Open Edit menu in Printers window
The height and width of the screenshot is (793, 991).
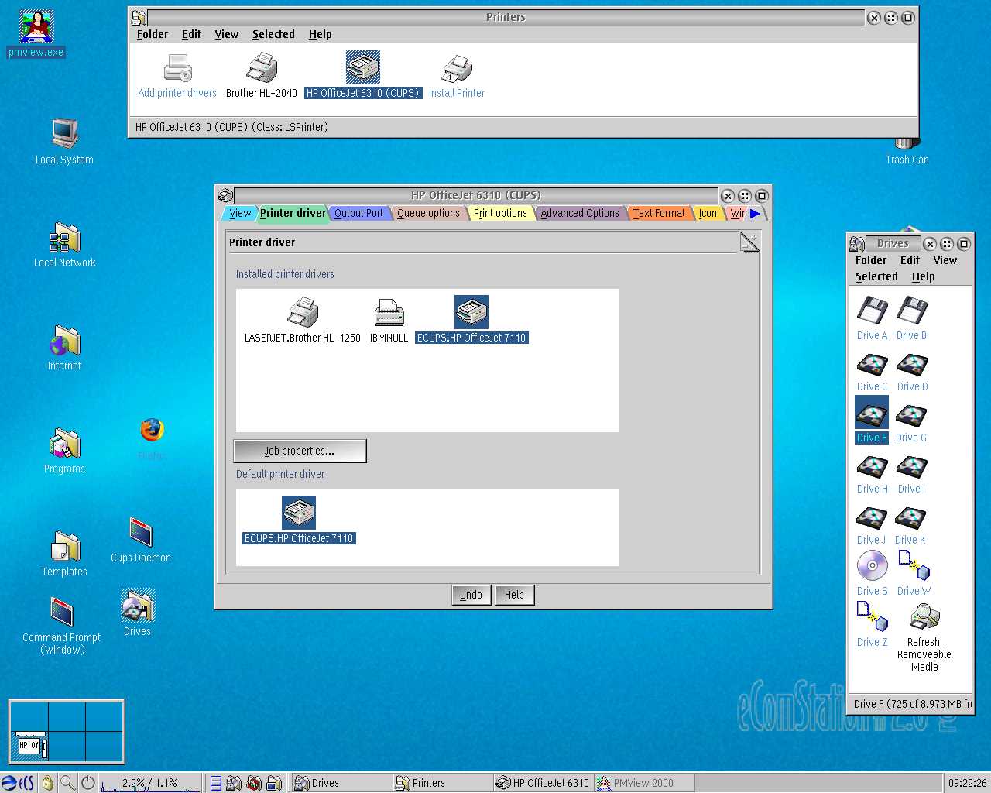tap(191, 34)
